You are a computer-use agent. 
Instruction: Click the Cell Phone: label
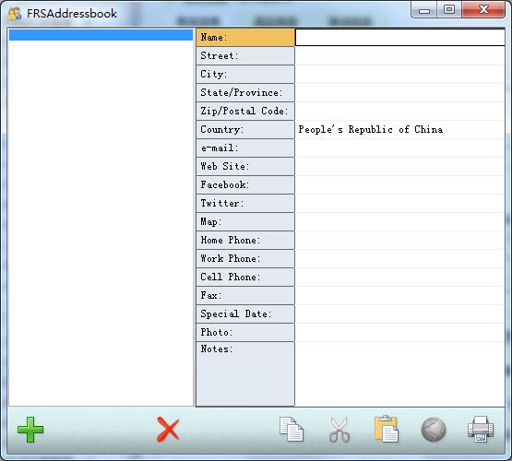(245, 277)
